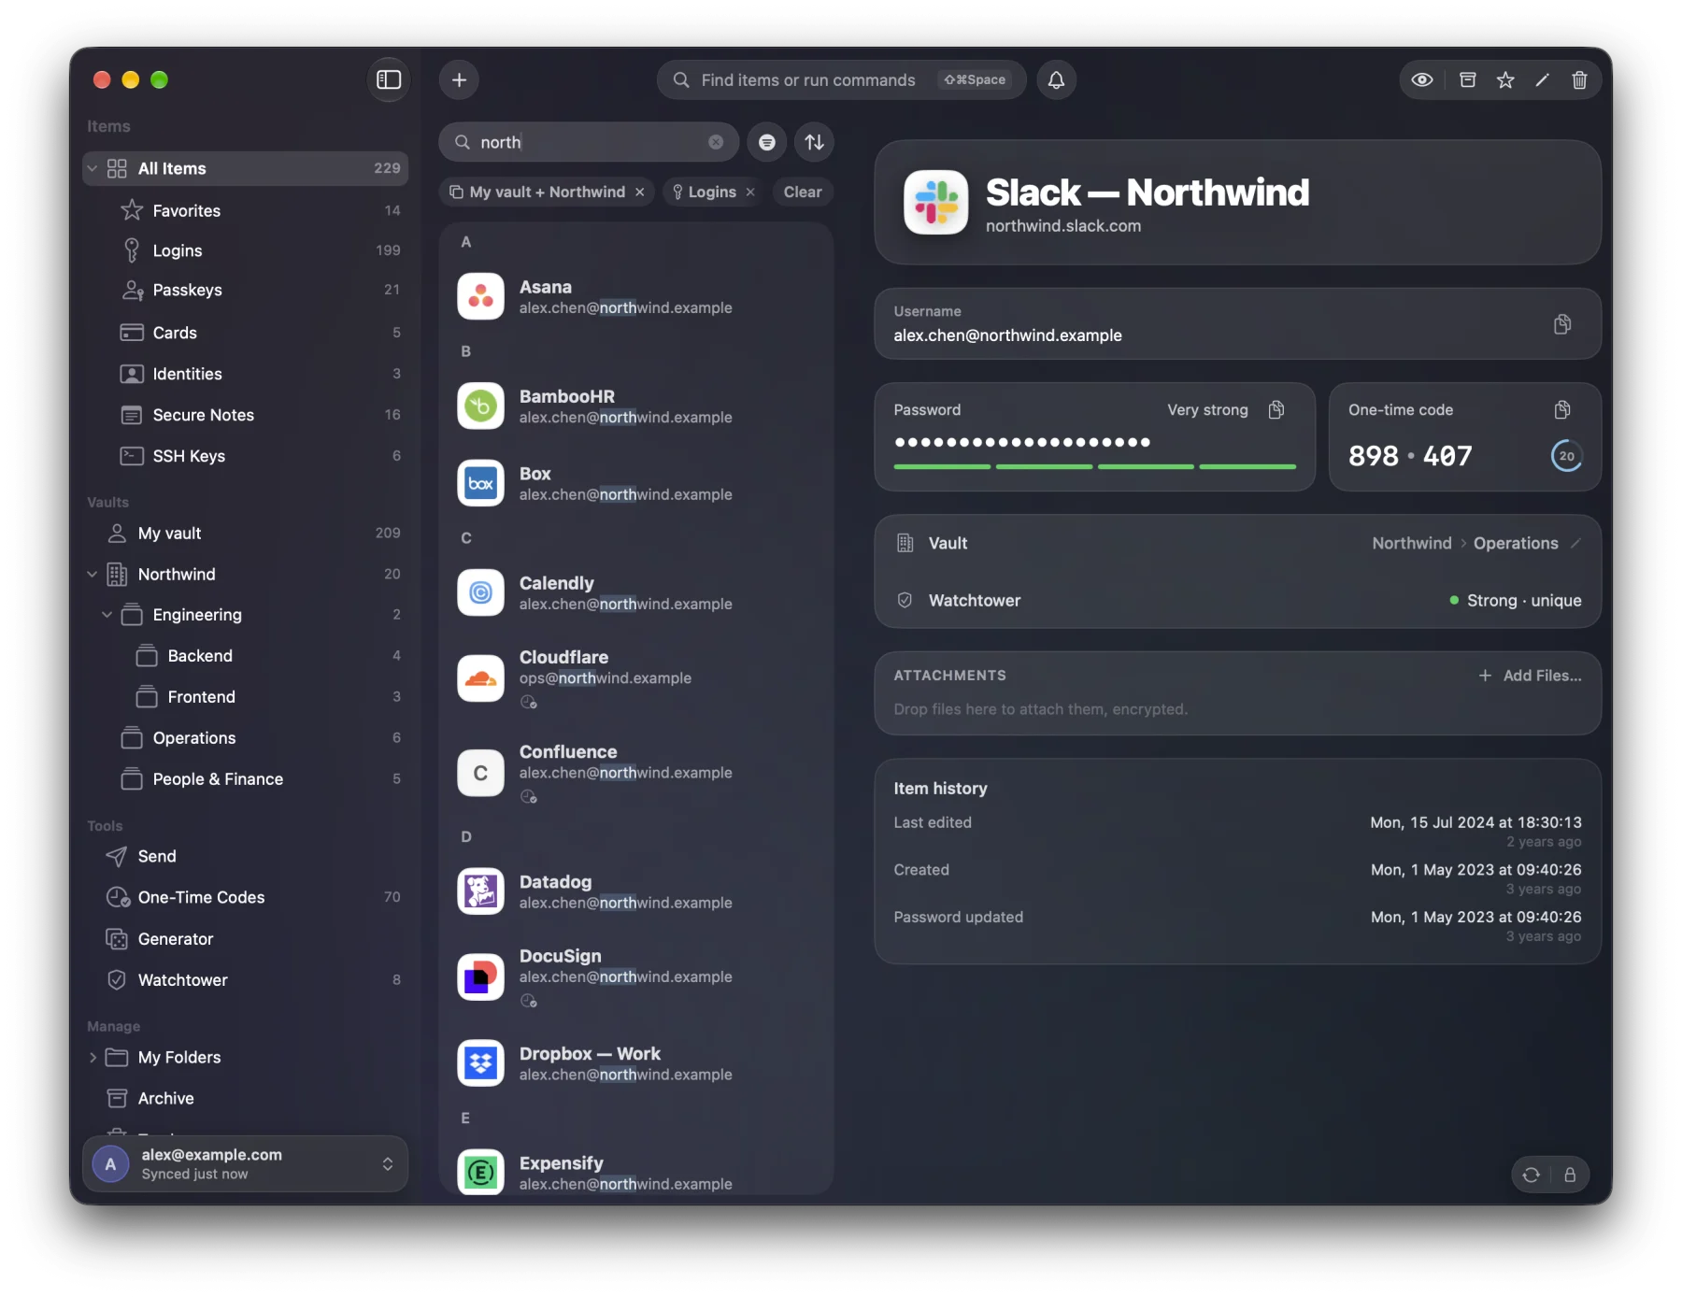Copy the password value
This screenshot has width=1682, height=1297.
[x=1276, y=409]
